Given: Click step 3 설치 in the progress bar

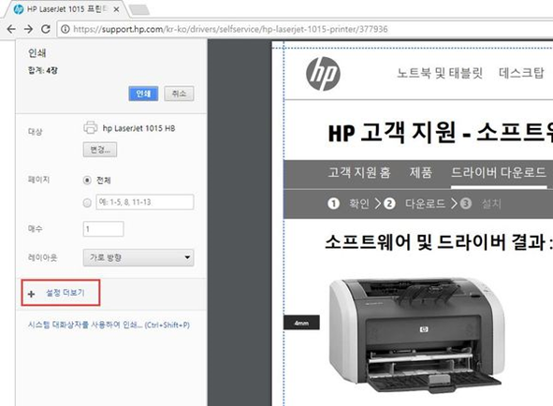Looking at the screenshot, I should 480,204.
